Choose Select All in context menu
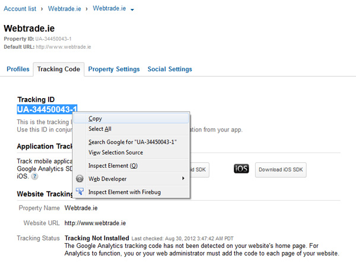 click(131, 129)
